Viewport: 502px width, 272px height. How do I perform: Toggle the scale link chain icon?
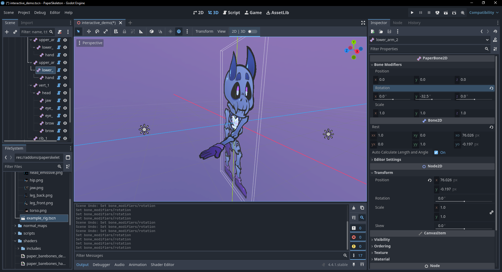click(x=492, y=212)
